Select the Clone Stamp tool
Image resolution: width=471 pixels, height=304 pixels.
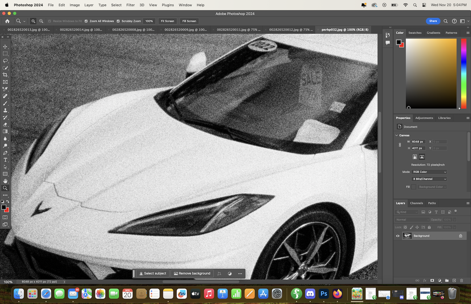[x=5, y=110]
